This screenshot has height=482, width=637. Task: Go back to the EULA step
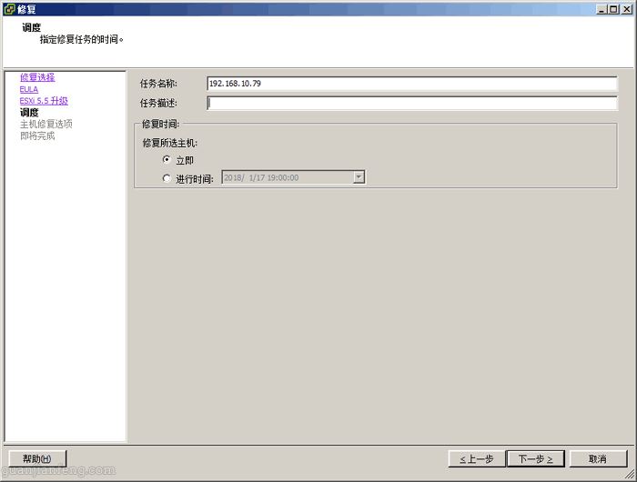point(28,89)
